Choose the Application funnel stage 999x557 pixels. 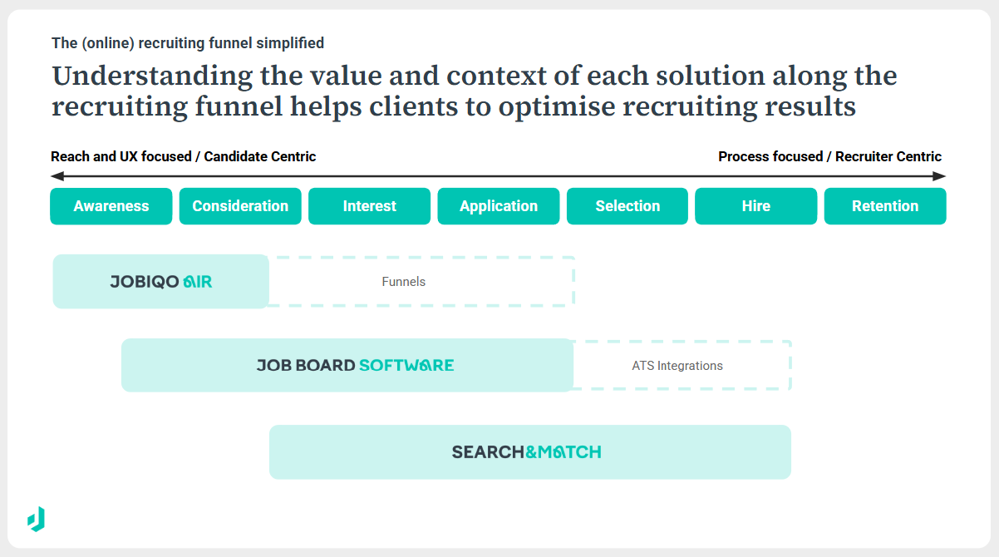tap(499, 206)
